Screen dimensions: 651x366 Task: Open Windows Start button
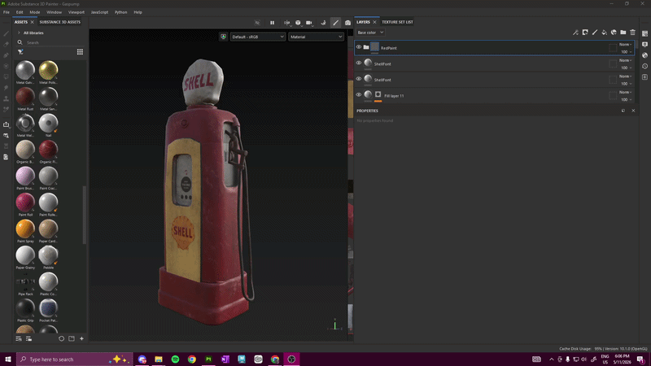[8, 359]
